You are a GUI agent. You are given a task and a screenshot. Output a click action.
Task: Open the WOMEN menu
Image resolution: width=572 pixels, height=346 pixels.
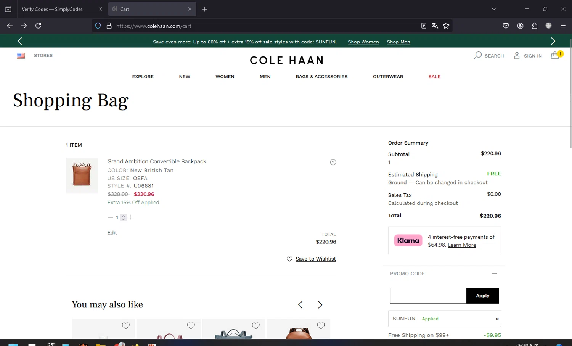tap(225, 77)
